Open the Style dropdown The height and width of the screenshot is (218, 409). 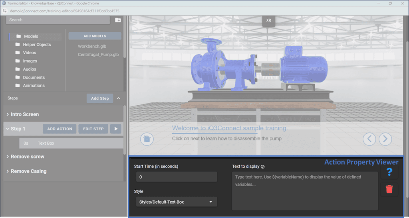tap(176, 202)
